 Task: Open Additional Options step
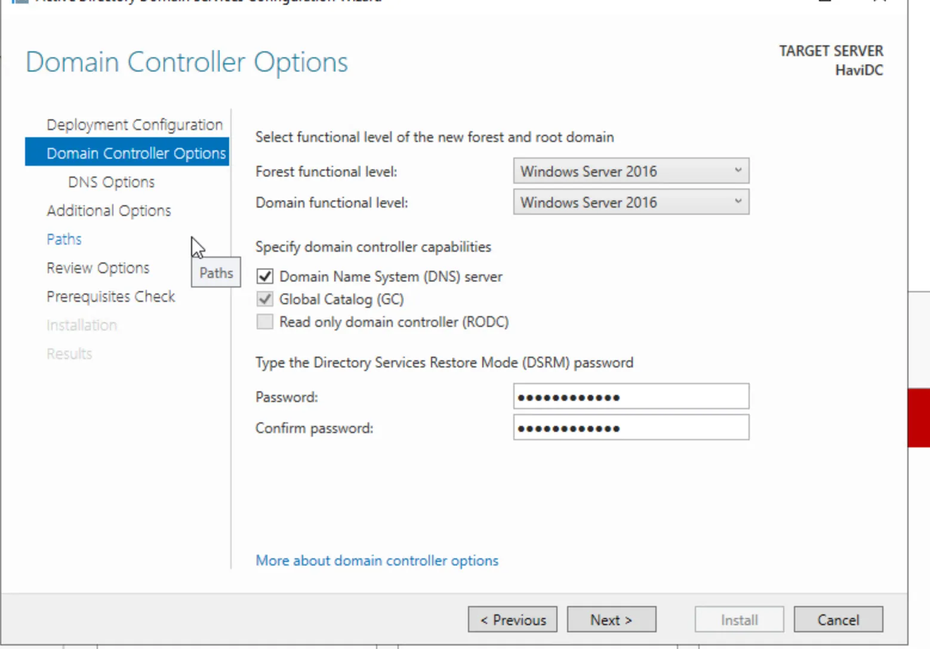pyautogui.click(x=109, y=211)
